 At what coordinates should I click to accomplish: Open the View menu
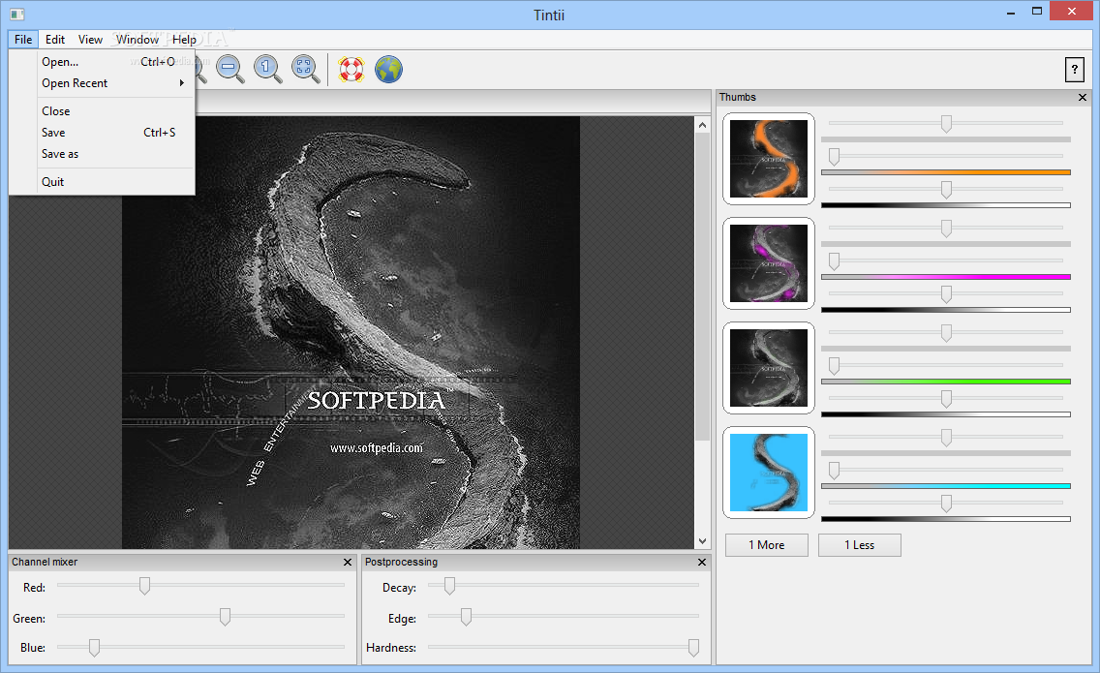90,40
